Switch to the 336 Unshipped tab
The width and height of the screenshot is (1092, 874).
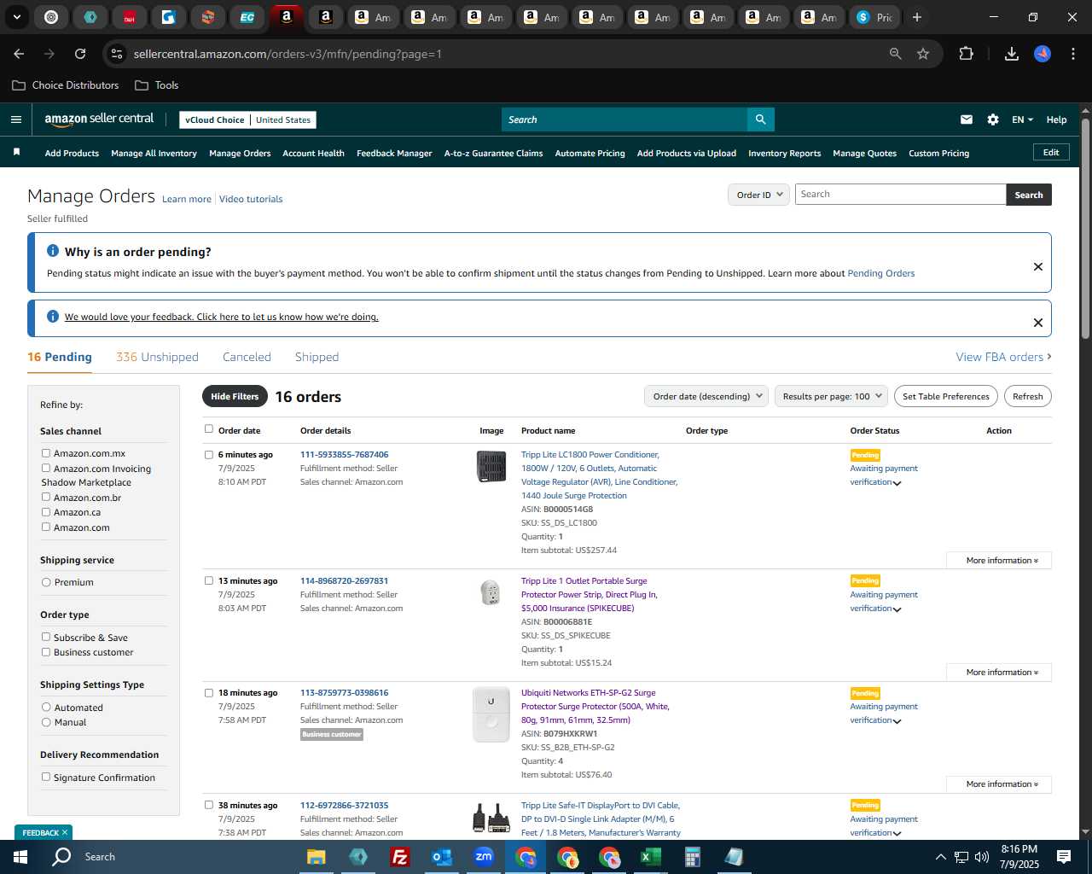pyautogui.click(x=157, y=357)
